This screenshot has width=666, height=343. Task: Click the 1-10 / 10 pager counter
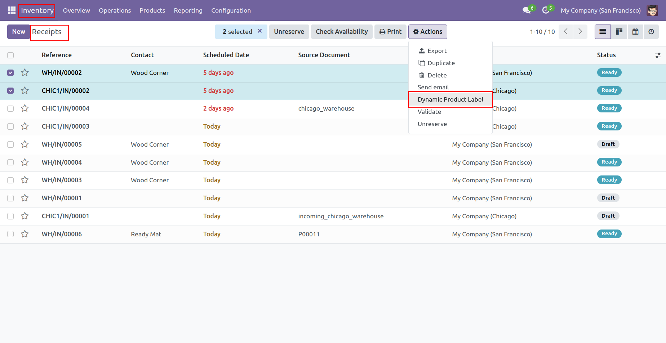pos(542,32)
